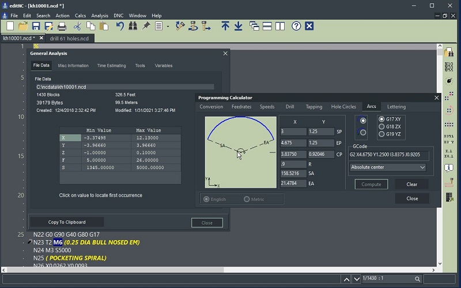Paste using the clipboard icon
This screenshot has width=461, height=288.
(x=104, y=26)
